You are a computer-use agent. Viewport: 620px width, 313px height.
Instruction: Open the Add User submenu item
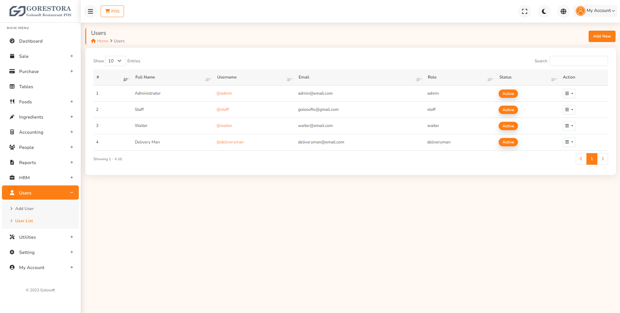tap(24, 208)
